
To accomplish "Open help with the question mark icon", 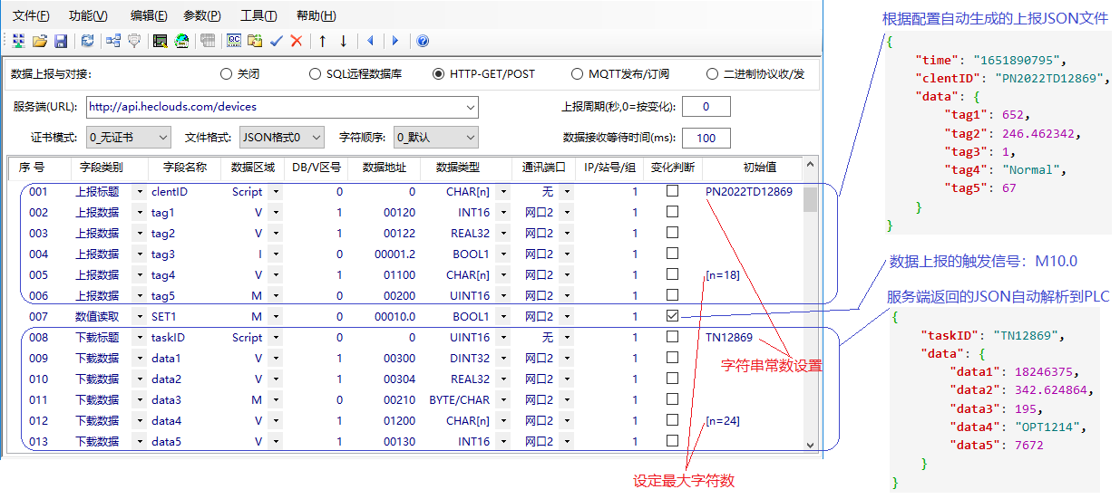I will (423, 41).
